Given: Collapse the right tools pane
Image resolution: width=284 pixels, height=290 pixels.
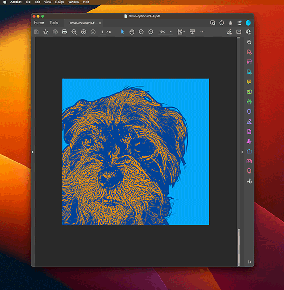Looking at the screenshot, I should tap(242, 152).
